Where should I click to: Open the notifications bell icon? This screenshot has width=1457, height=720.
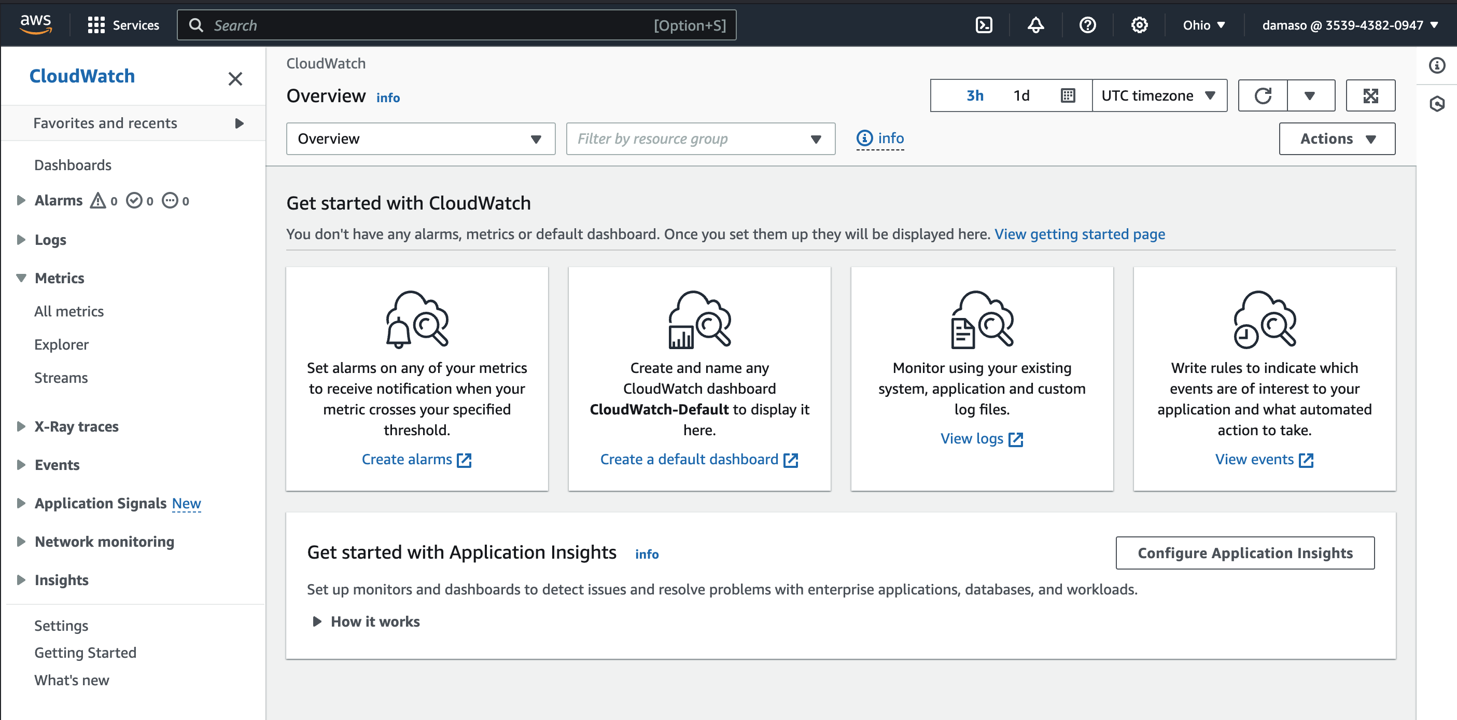1035,25
